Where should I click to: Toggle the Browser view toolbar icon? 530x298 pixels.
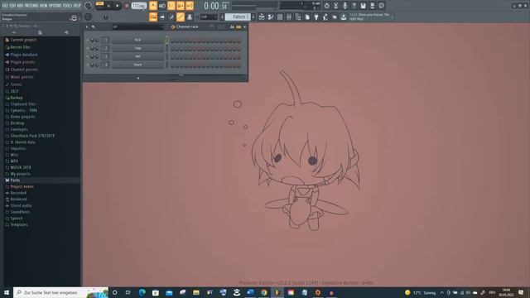coord(298,17)
